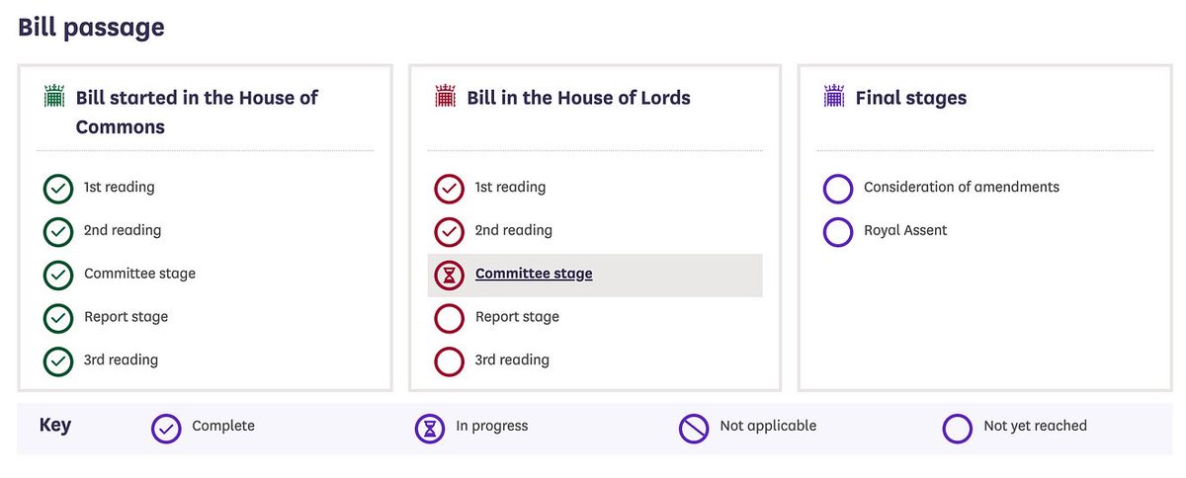Click the Commons Report stage label
Screen dimensions: 1186x478
tap(126, 317)
